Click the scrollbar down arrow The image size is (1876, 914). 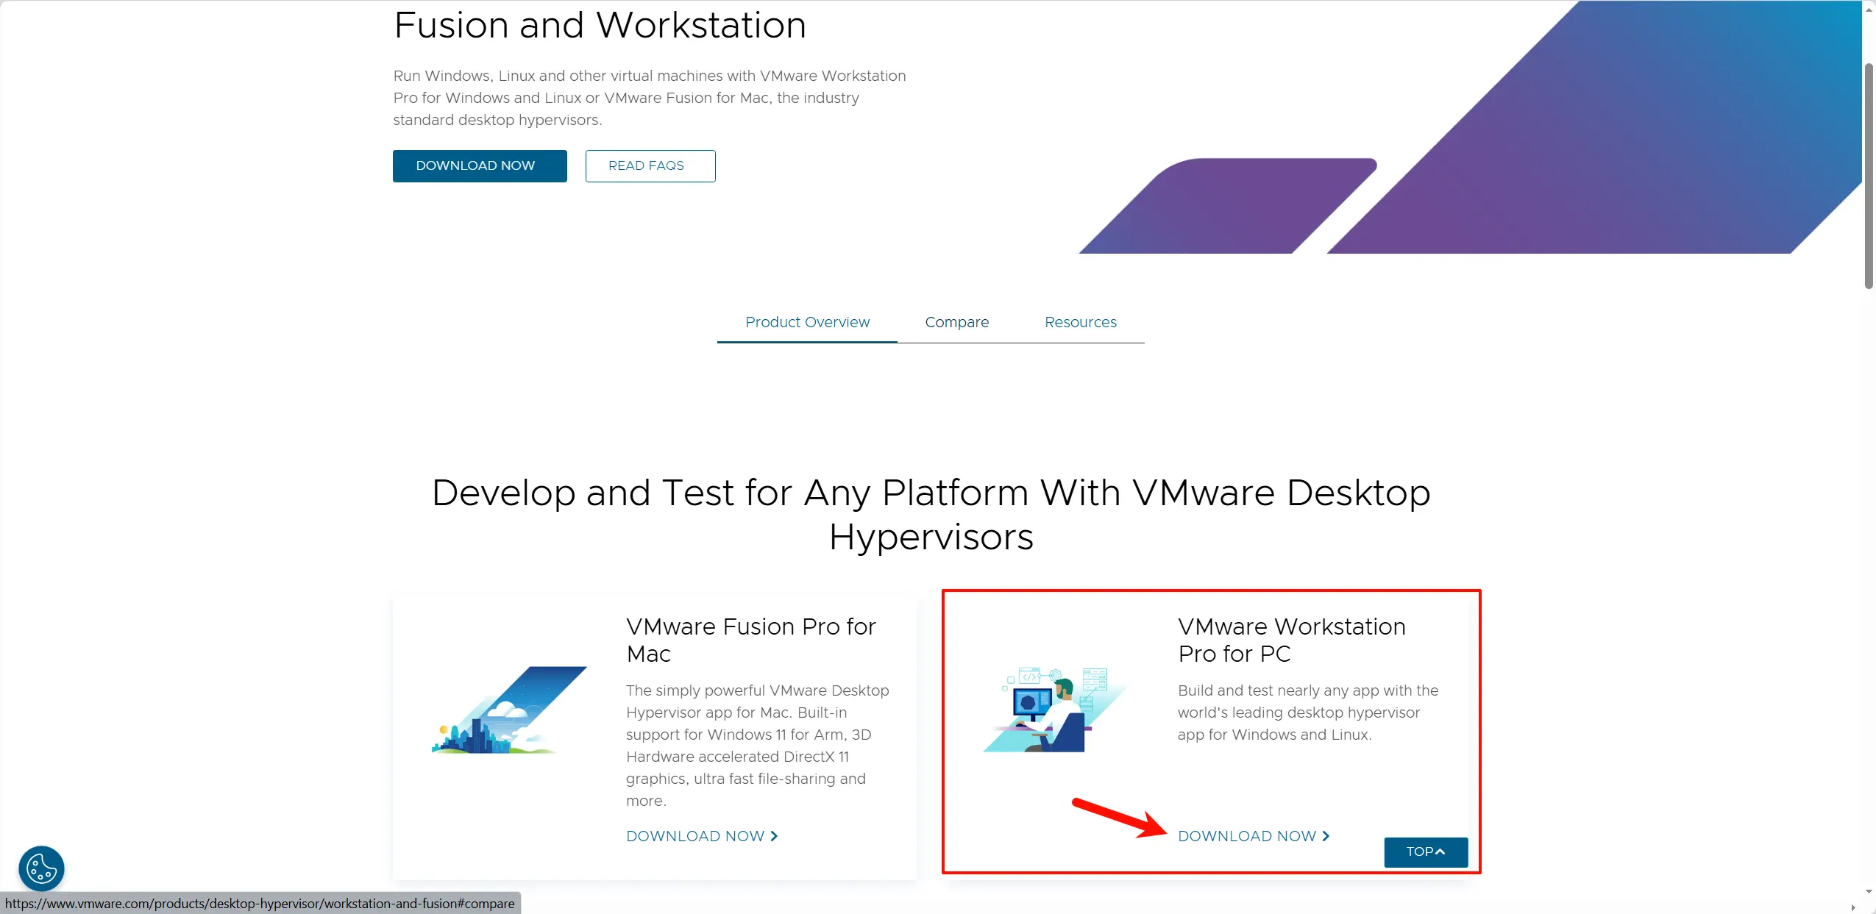pos(1869,892)
